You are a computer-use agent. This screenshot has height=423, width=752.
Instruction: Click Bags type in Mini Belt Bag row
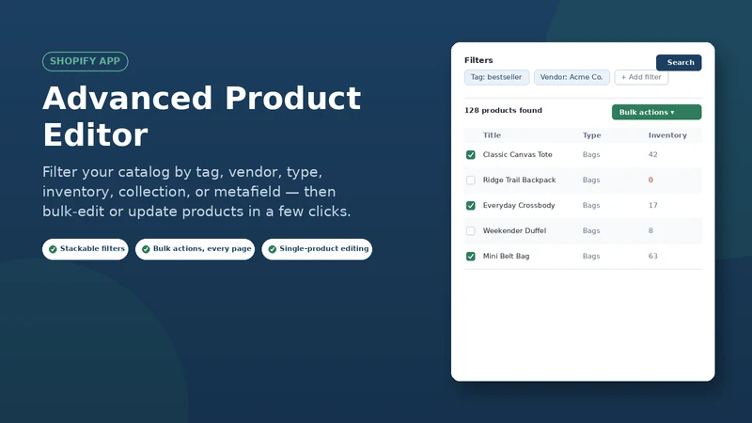591,256
